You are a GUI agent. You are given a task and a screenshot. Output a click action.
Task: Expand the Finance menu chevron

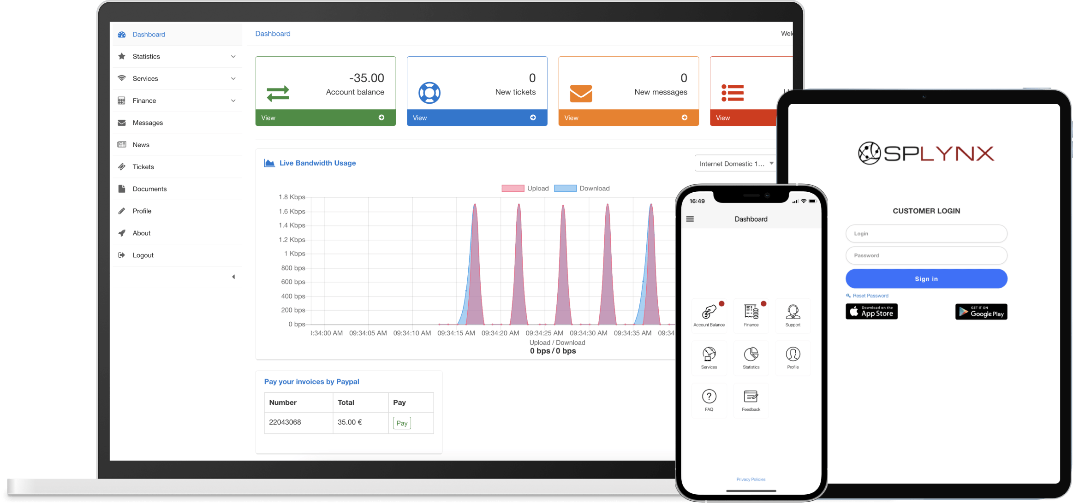tap(233, 101)
